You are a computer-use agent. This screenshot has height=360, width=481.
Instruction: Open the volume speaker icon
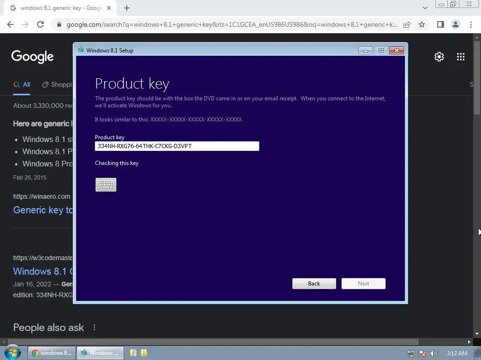tap(434, 353)
